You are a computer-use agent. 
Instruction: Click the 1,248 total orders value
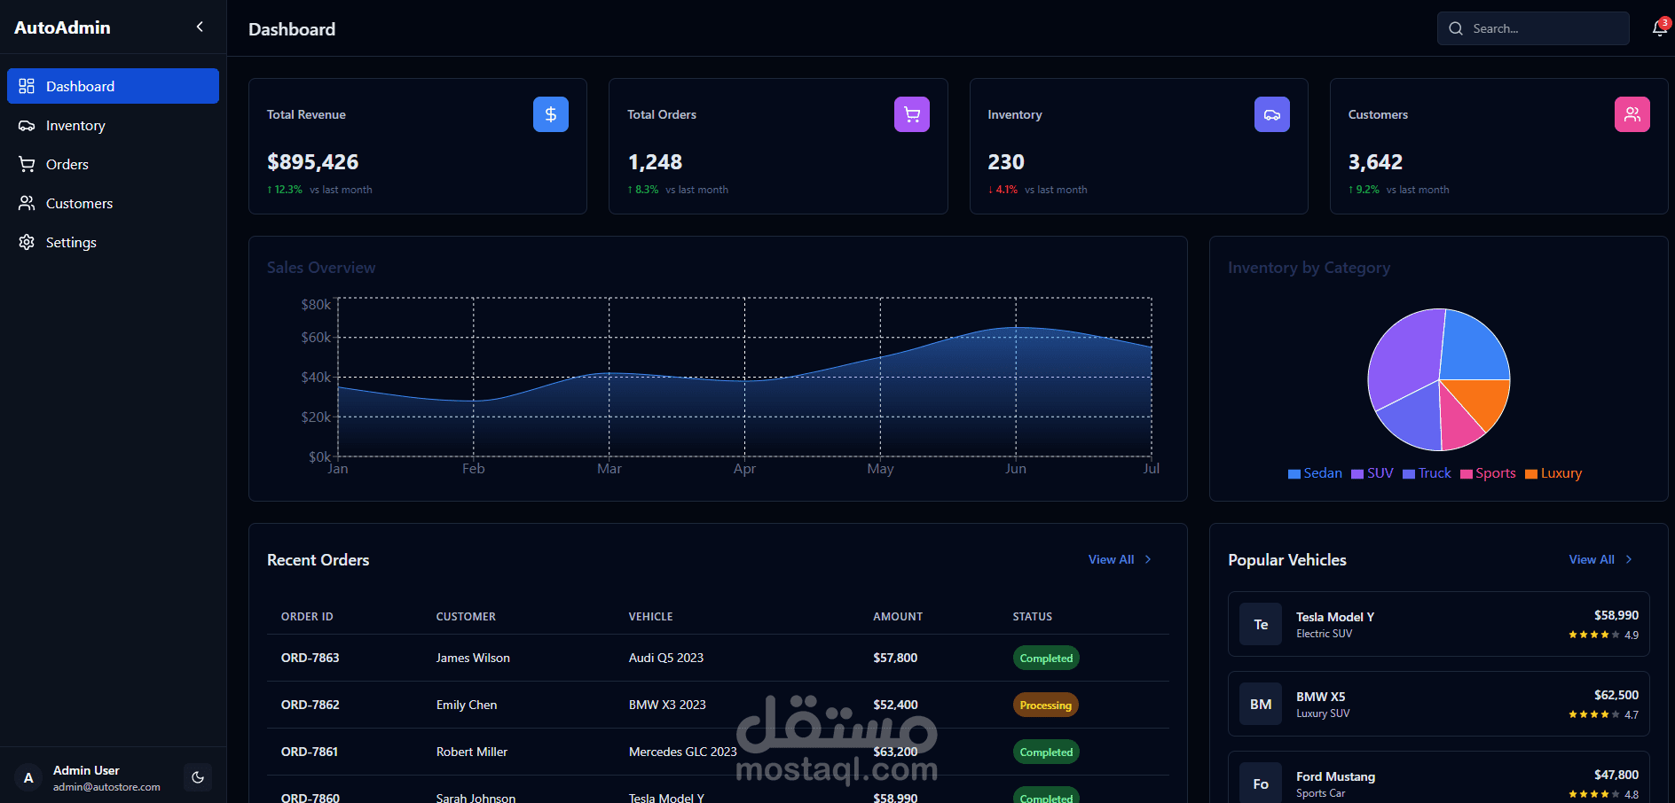655,162
